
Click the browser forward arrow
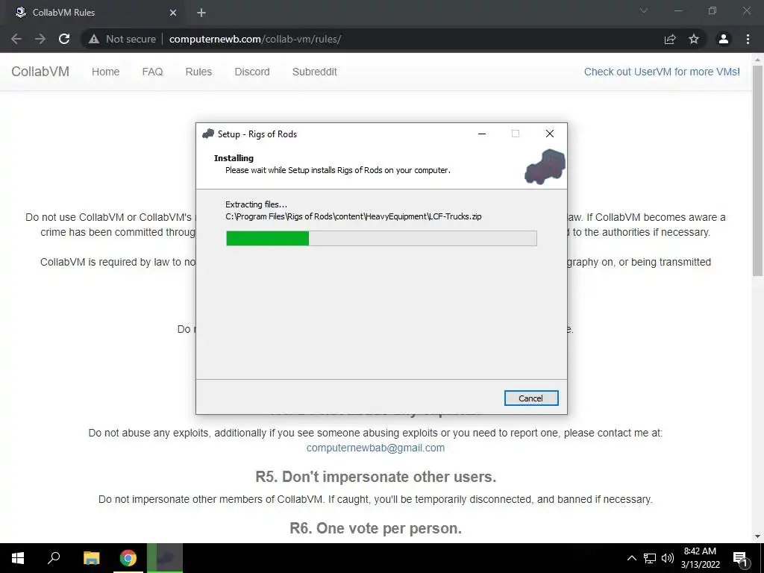click(40, 39)
